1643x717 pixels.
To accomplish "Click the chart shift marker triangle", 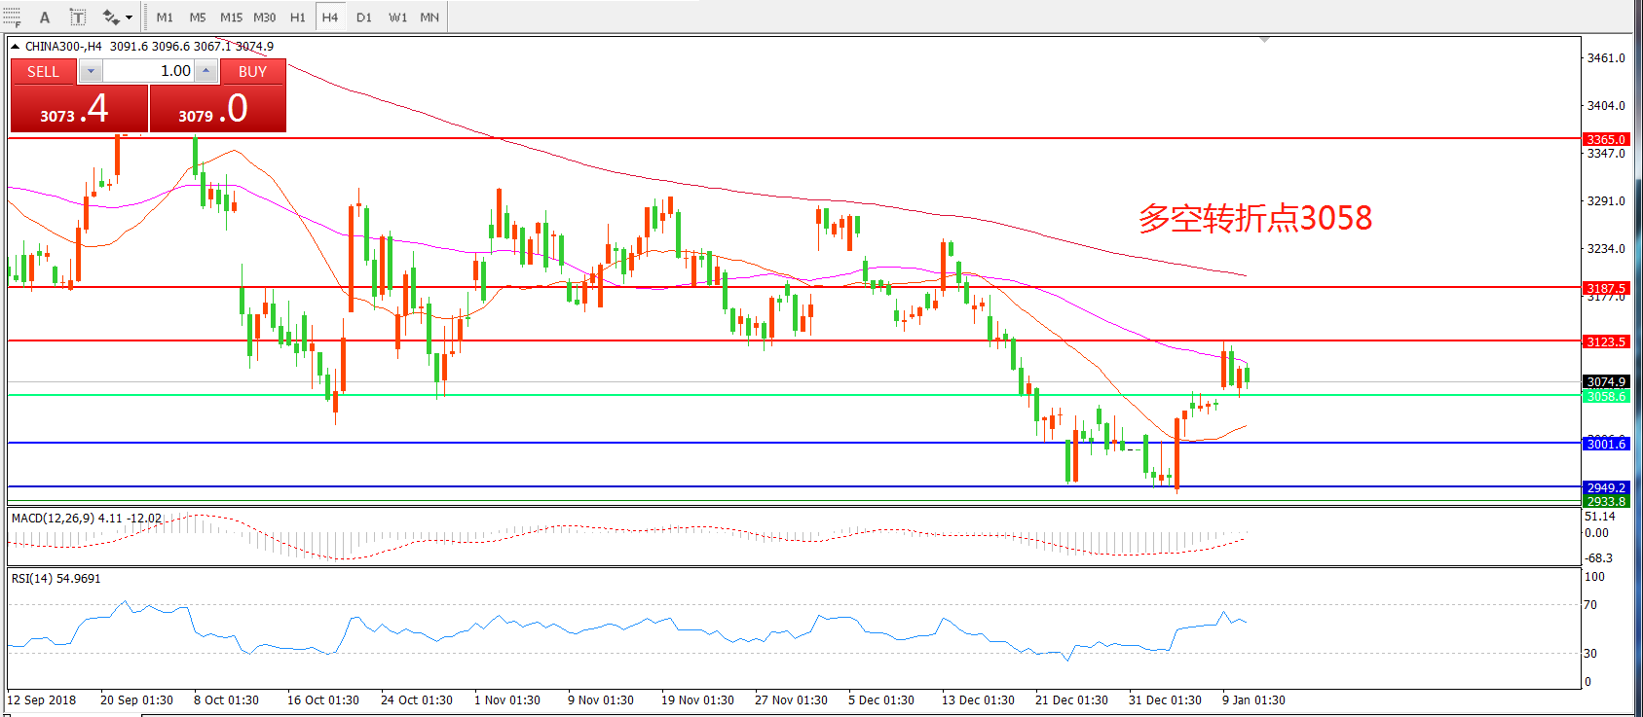I will point(1264,40).
